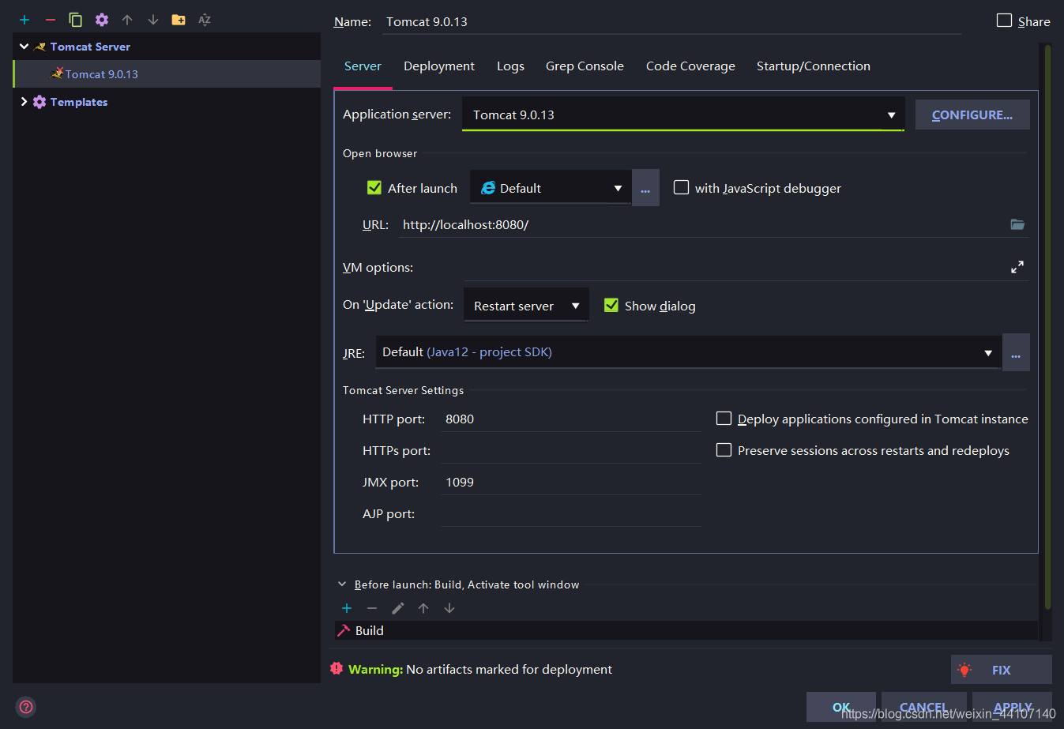Viewport: 1064px width, 729px height.
Task: Move configuration up in the list
Action: [127, 20]
